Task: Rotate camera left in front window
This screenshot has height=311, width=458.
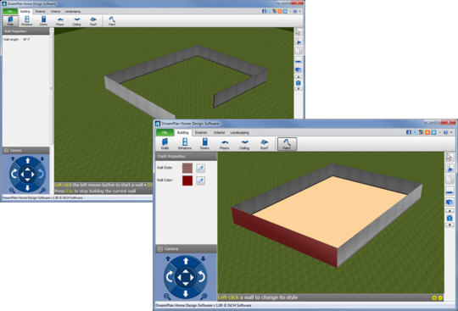Action: click(170, 276)
